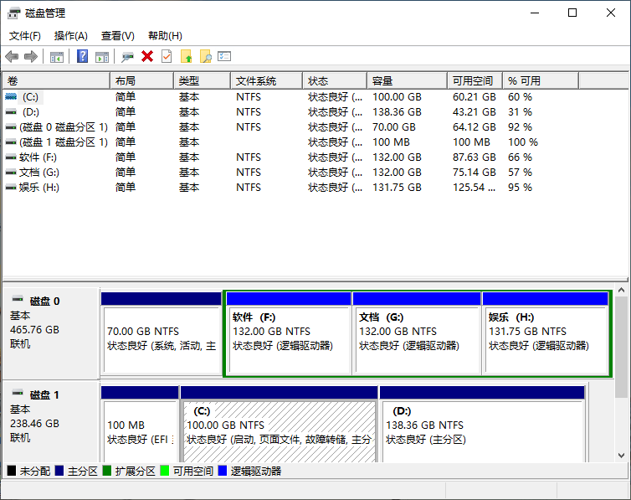
Task: Click the connect drive toolbar icon
Action: 127,56
